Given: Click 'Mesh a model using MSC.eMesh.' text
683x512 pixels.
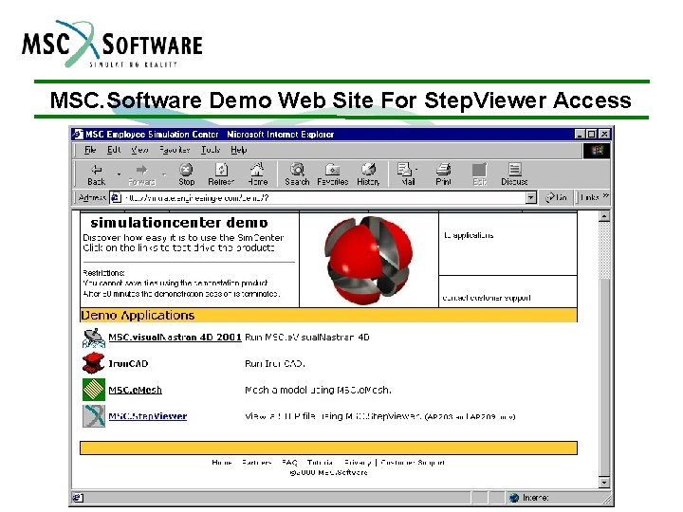Looking at the screenshot, I should 318,390.
